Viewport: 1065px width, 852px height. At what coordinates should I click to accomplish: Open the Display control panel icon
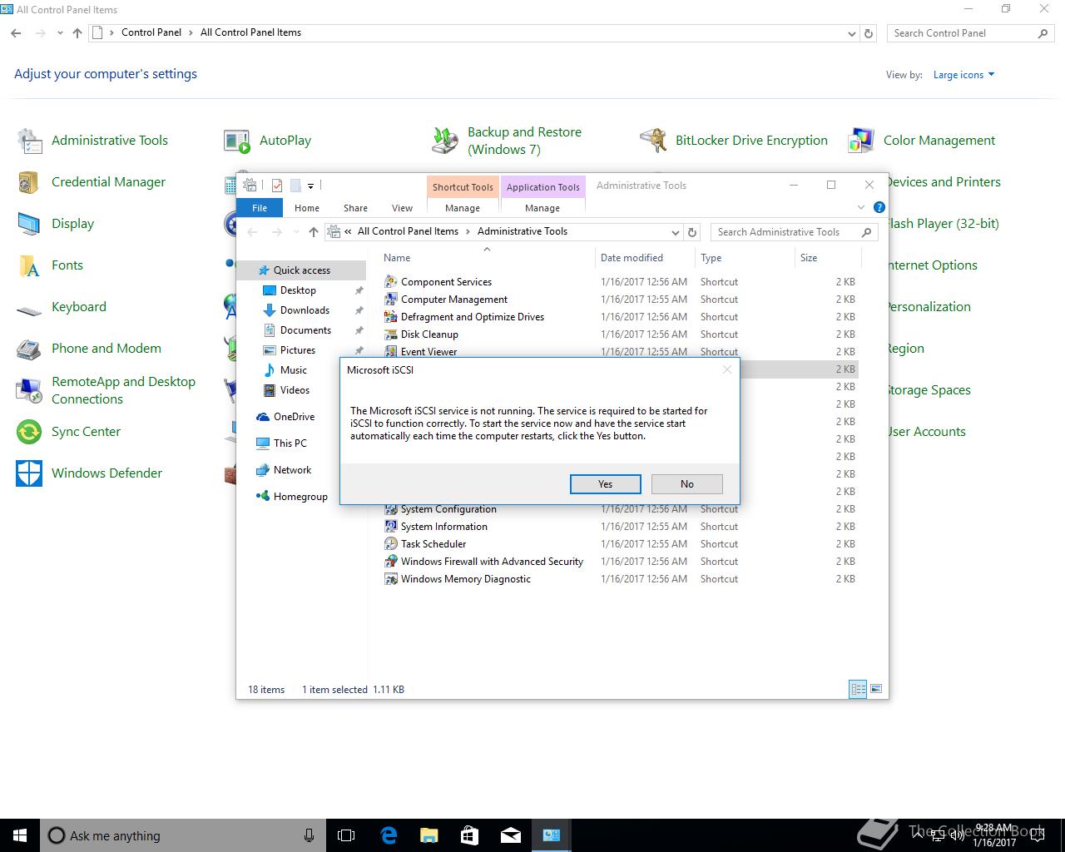pyautogui.click(x=30, y=224)
